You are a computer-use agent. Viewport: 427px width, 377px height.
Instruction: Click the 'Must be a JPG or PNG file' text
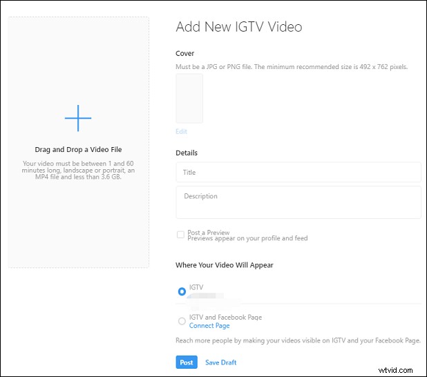point(214,67)
